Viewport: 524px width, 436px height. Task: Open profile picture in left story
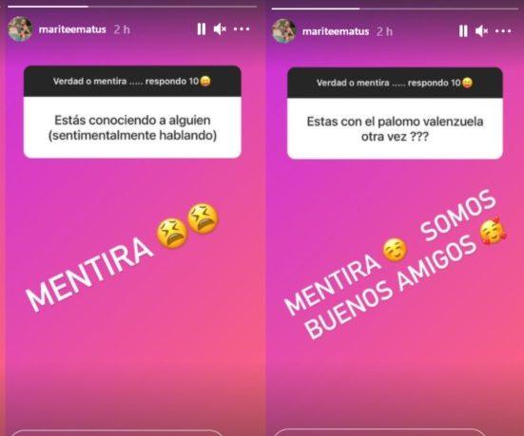(20, 29)
